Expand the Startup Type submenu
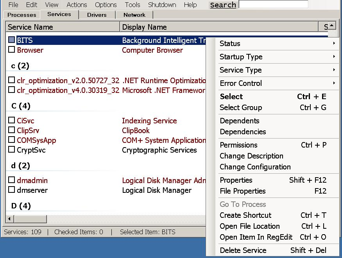 coord(278,57)
